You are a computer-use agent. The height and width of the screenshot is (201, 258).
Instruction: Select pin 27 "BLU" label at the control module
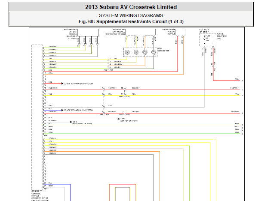(50, 123)
